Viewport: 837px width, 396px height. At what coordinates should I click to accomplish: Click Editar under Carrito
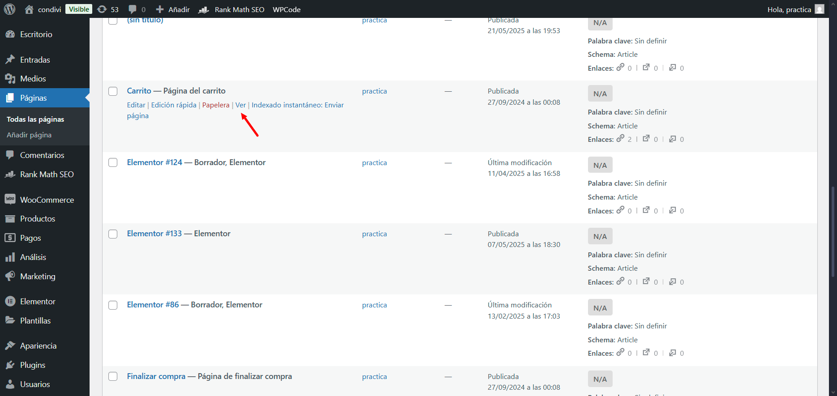coord(136,105)
